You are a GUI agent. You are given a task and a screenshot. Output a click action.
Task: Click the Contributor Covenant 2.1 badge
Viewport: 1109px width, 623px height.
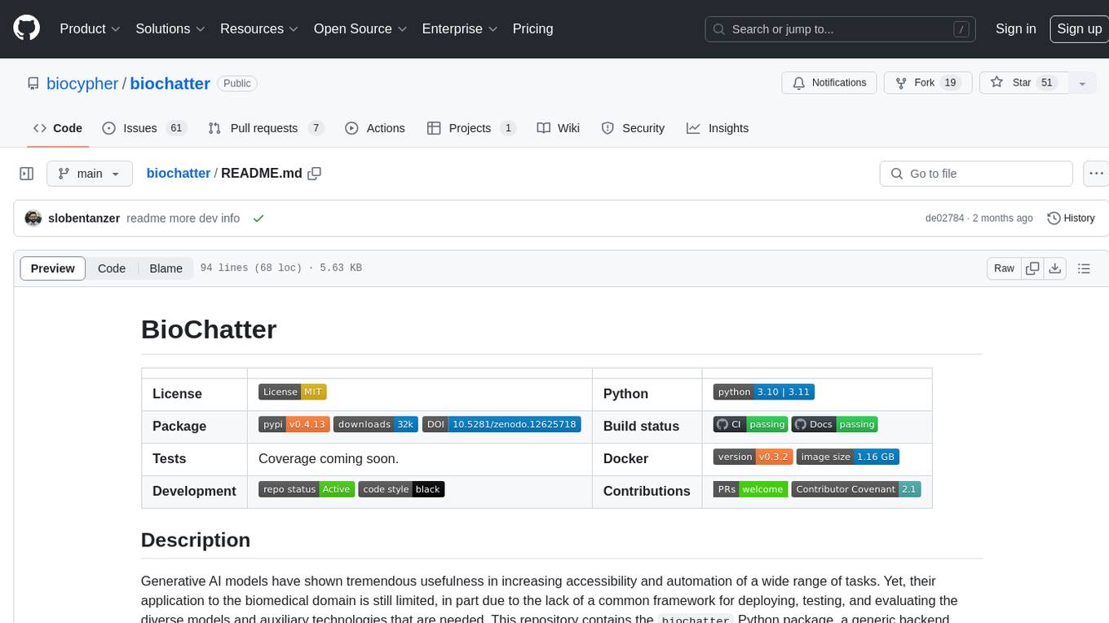(x=856, y=489)
